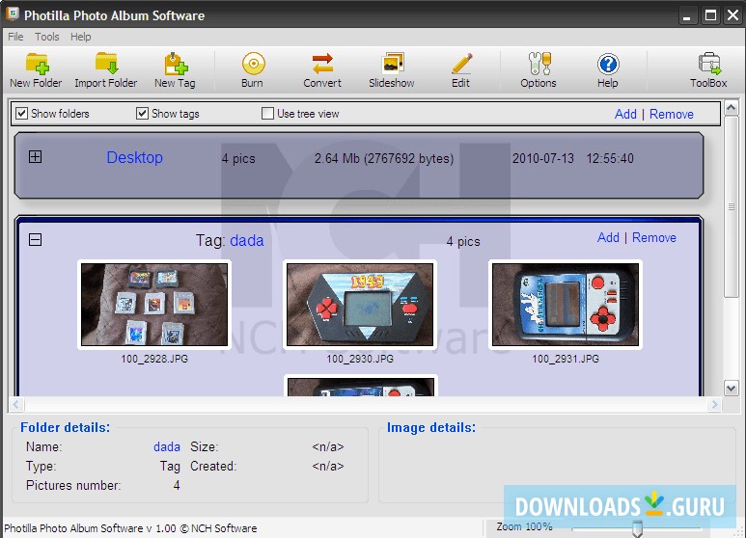Viewport: 746px width, 538px height.
Task: Open the Help menu
Action: [x=80, y=37]
